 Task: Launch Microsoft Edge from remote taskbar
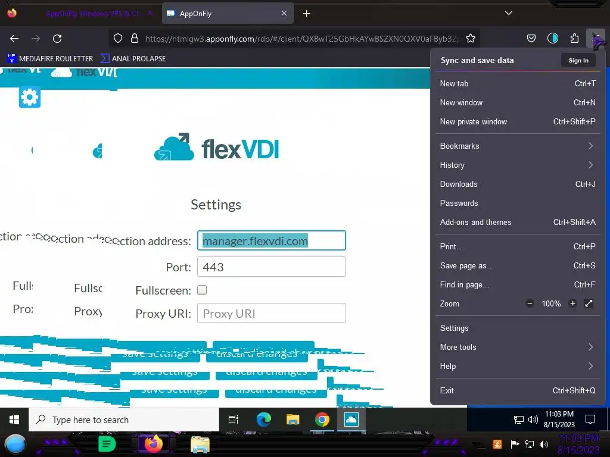(x=263, y=420)
